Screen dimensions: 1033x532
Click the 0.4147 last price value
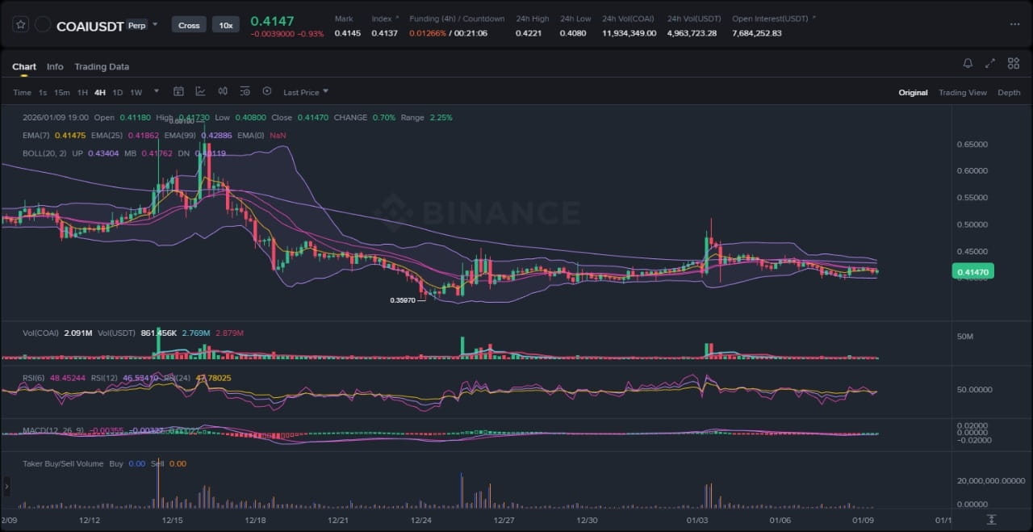pos(272,20)
